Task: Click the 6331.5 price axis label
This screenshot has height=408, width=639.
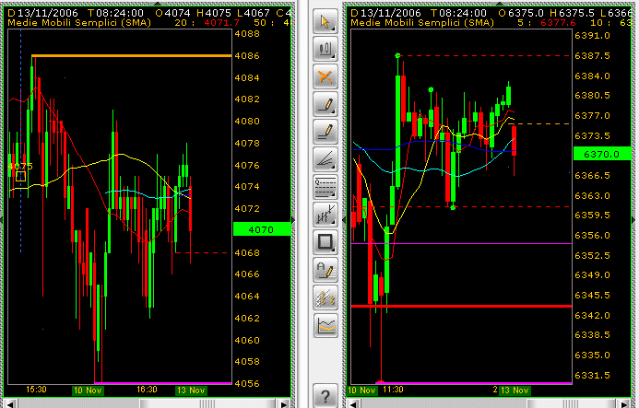Action: [x=592, y=375]
